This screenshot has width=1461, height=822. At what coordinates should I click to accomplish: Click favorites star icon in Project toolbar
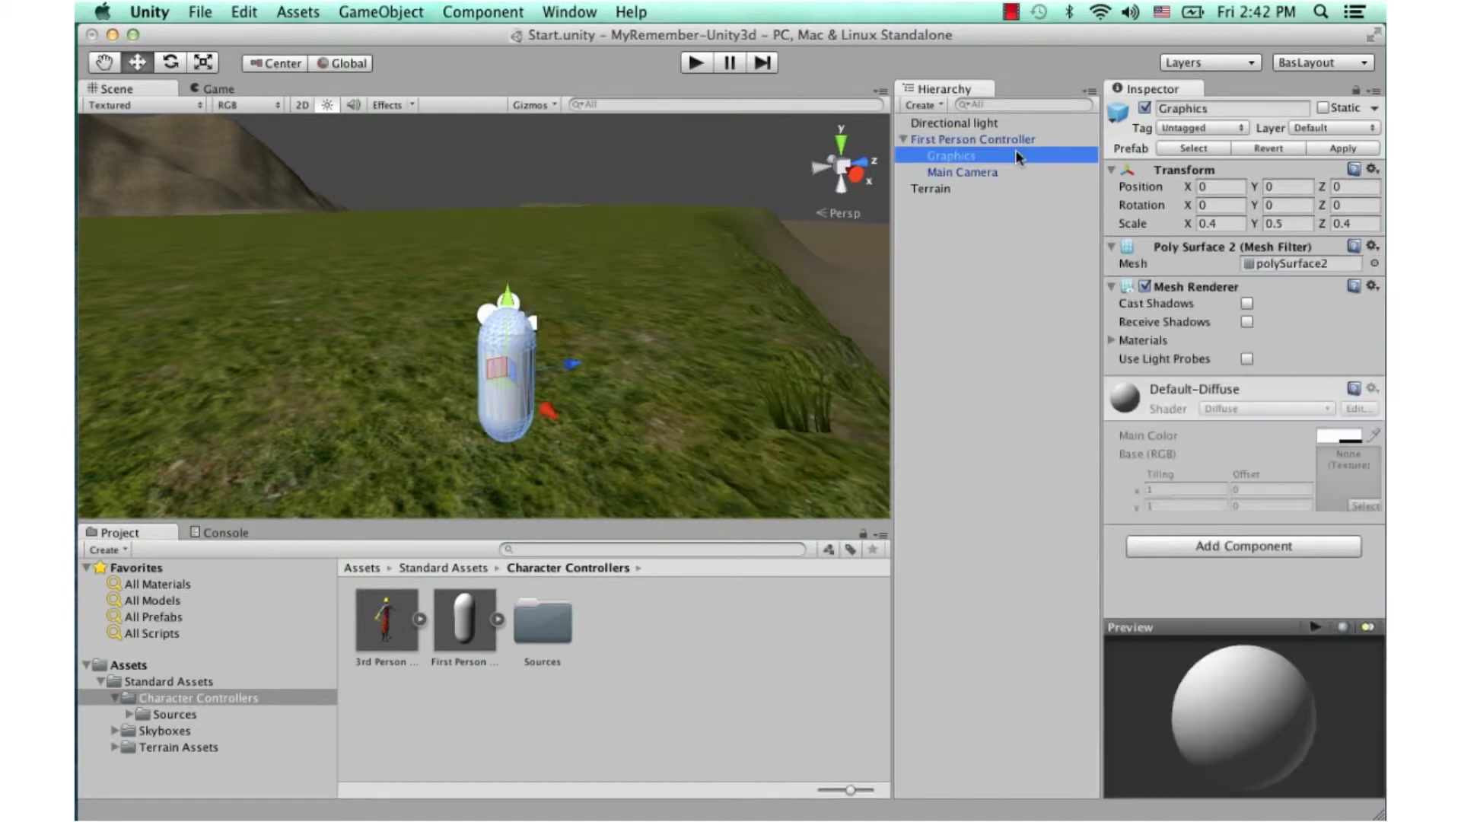pos(873,550)
